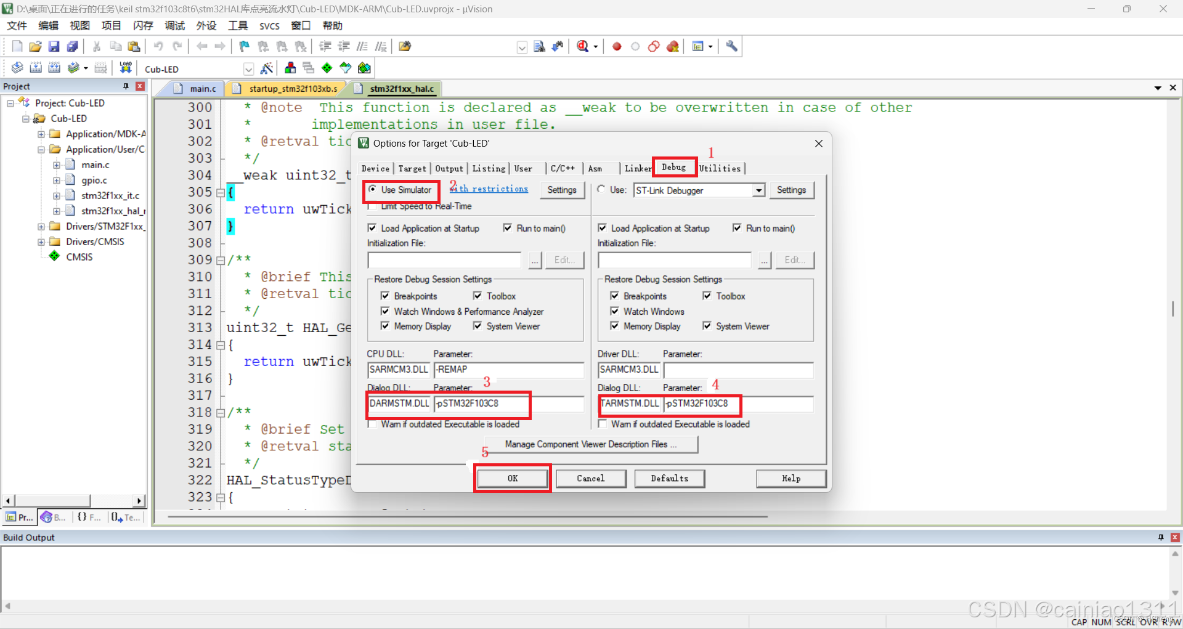Viewport: 1183px width, 629px height.
Task: Save the current file
Action: (54, 46)
